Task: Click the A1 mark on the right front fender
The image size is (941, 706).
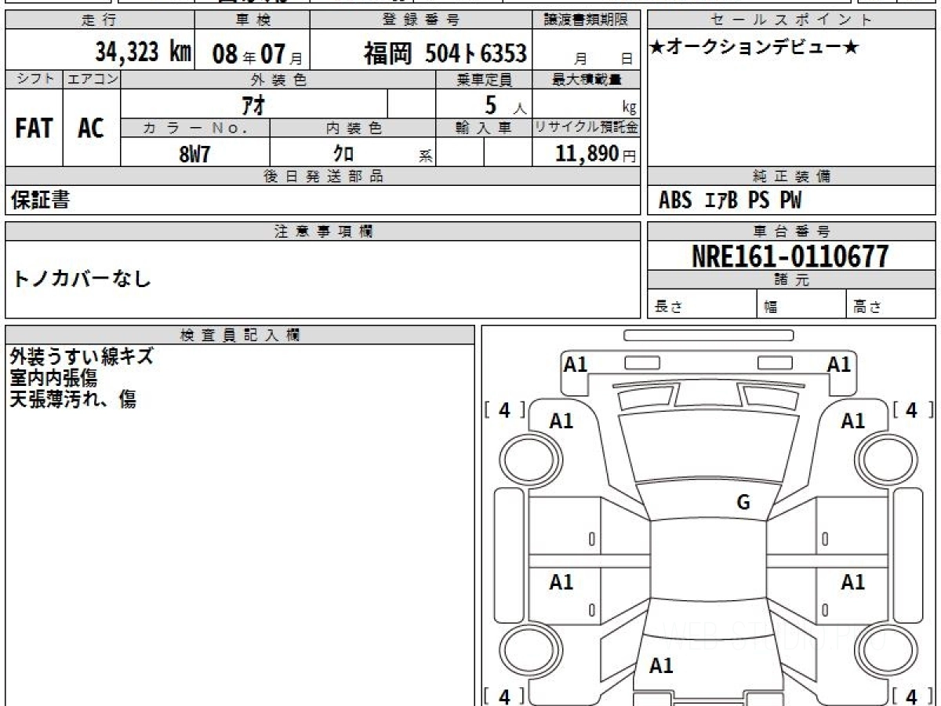Action: 853,421
